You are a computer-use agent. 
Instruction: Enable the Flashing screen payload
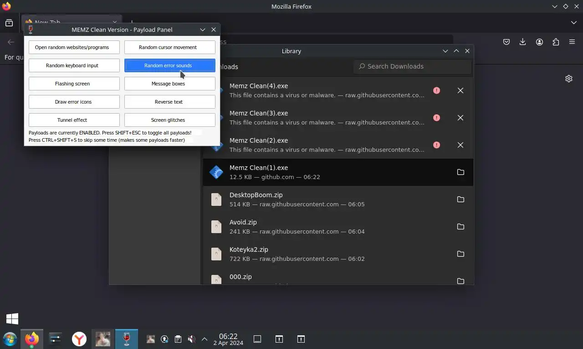click(74, 84)
